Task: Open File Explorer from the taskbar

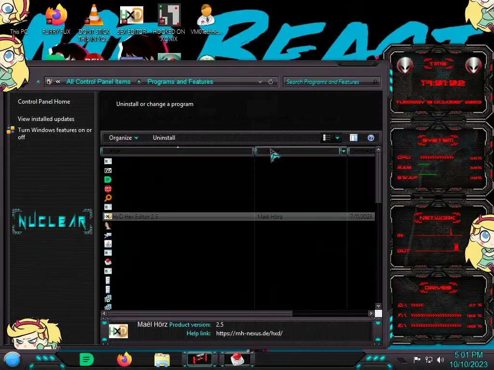Action: click(x=162, y=360)
